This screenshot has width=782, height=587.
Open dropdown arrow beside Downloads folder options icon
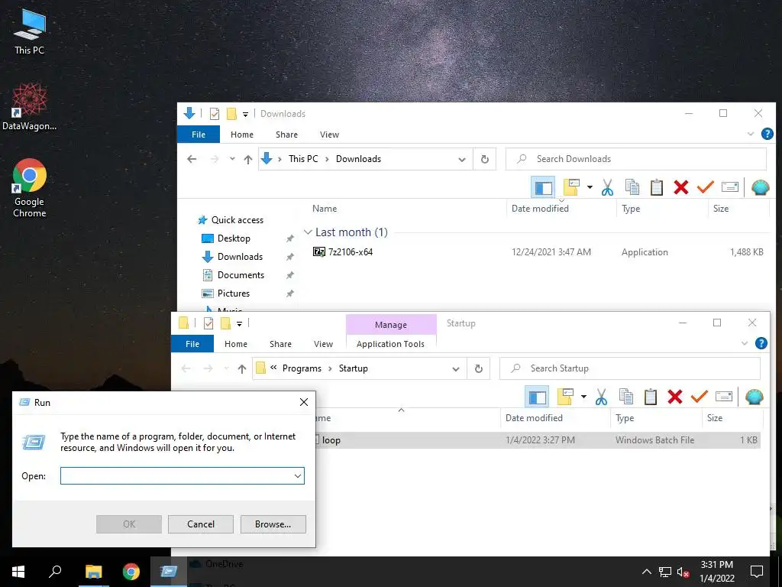pos(590,188)
